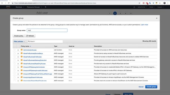Open the Resource Groups menu
This screenshot has width=170, height=95.
(34, 7)
